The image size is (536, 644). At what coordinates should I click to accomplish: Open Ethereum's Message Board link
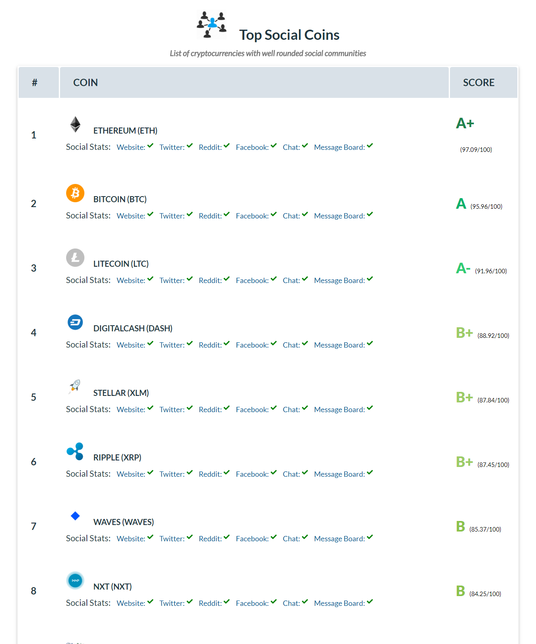[340, 147]
